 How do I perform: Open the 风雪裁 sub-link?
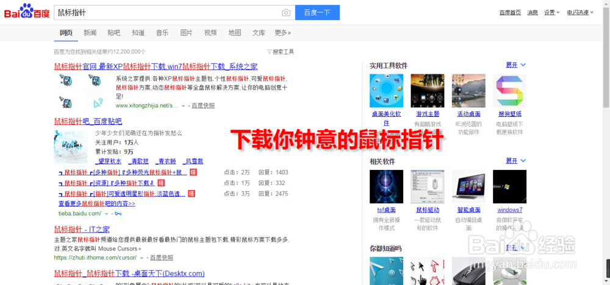click(193, 161)
